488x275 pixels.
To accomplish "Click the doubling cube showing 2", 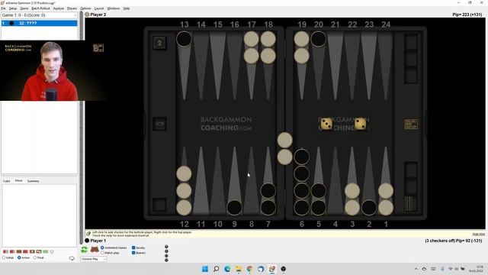I will click(159, 43).
